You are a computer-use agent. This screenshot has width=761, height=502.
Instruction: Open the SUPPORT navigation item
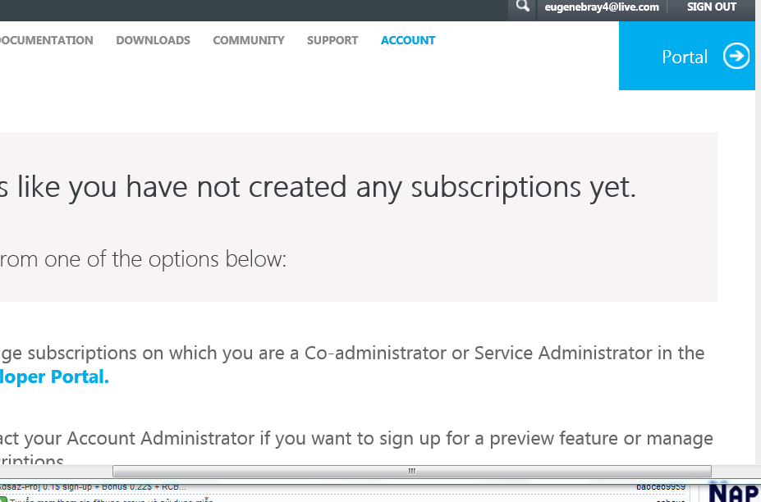coord(332,40)
